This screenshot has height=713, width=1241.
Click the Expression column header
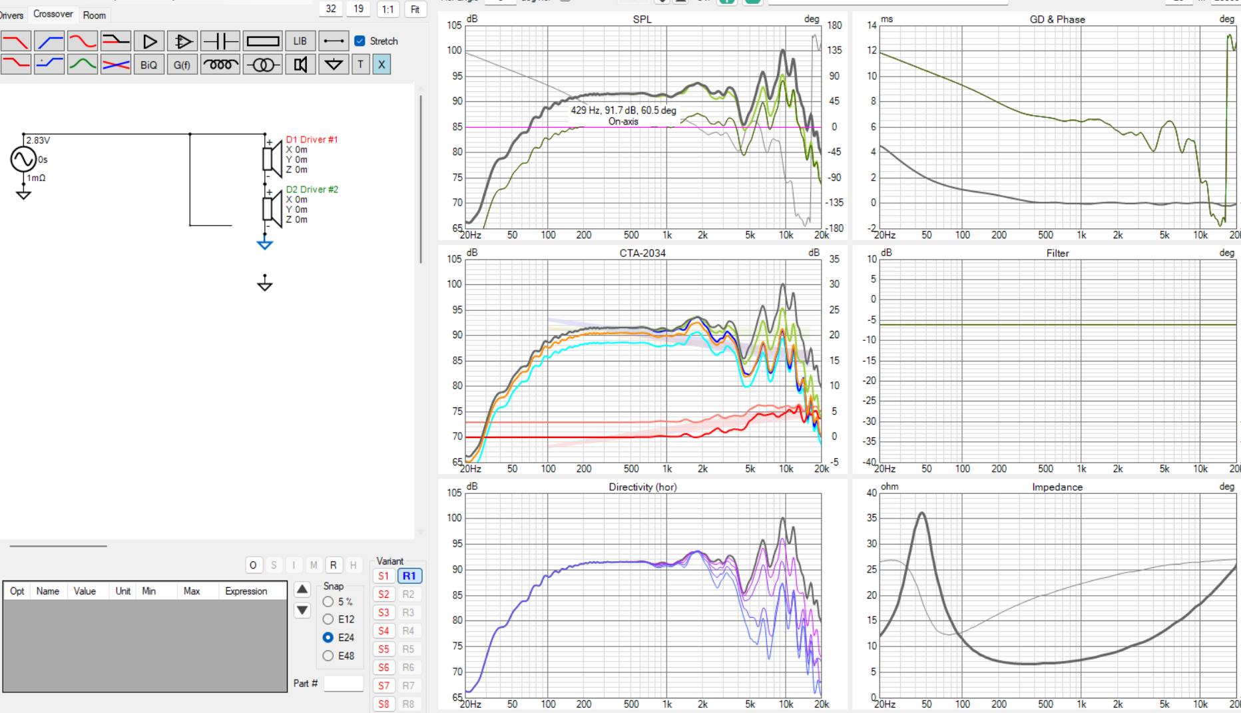[x=246, y=591]
